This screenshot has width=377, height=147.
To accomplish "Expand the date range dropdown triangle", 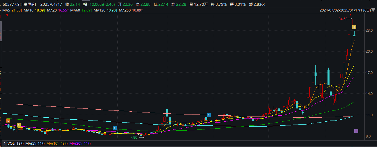I will 373,10.
